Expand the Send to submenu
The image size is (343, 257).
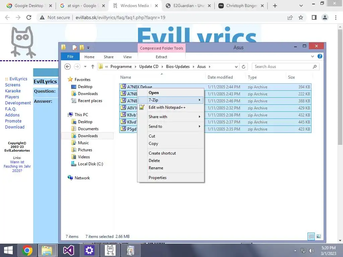point(171,126)
